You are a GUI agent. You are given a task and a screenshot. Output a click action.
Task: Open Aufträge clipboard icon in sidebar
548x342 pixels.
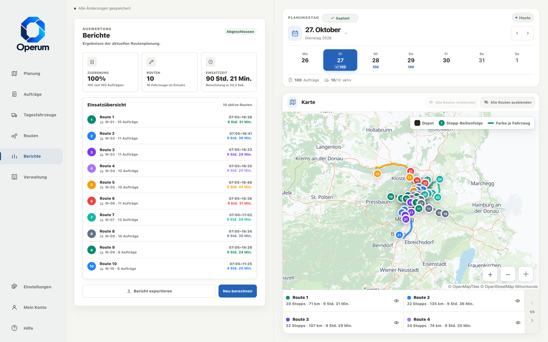click(x=14, y=94)
